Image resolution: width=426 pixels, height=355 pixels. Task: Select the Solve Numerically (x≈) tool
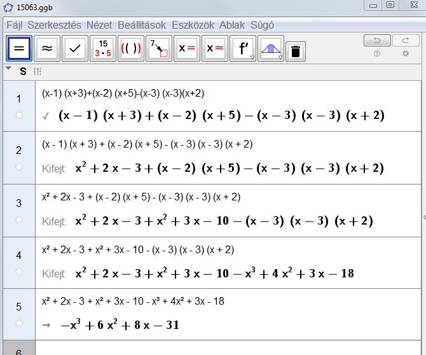(x=215, y=48)
